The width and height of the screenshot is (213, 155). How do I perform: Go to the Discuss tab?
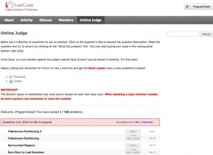[46, 20]
